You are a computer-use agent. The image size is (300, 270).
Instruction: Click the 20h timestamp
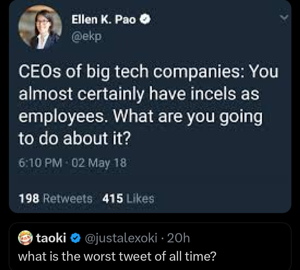[x=180, y=238]
